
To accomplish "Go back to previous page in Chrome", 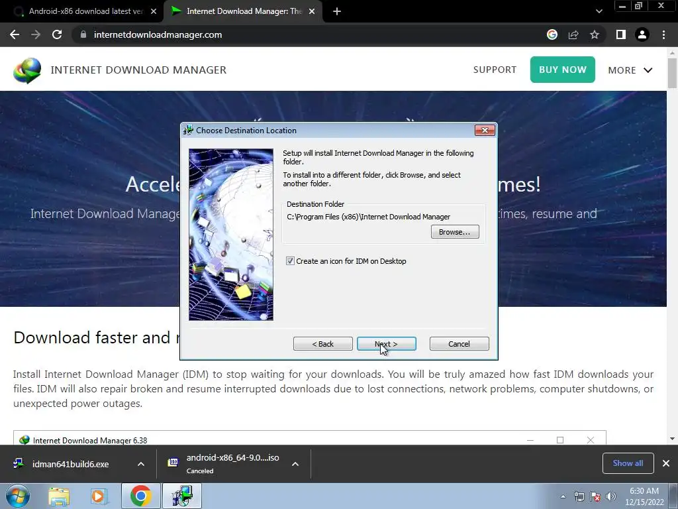I will 15,34.
